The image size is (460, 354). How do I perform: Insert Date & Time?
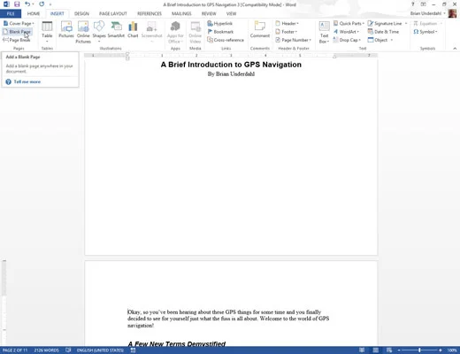(x=383, y=32)
